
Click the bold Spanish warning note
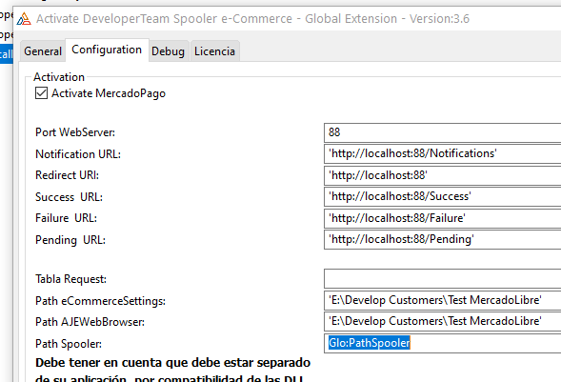172,370
